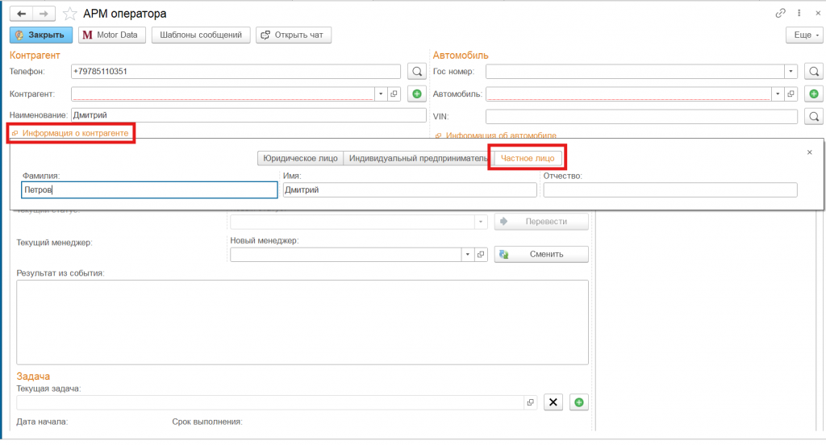Open the Новый менеджер dropdown
The width and height of the screenshot is (826, 445).
[467, 254]
